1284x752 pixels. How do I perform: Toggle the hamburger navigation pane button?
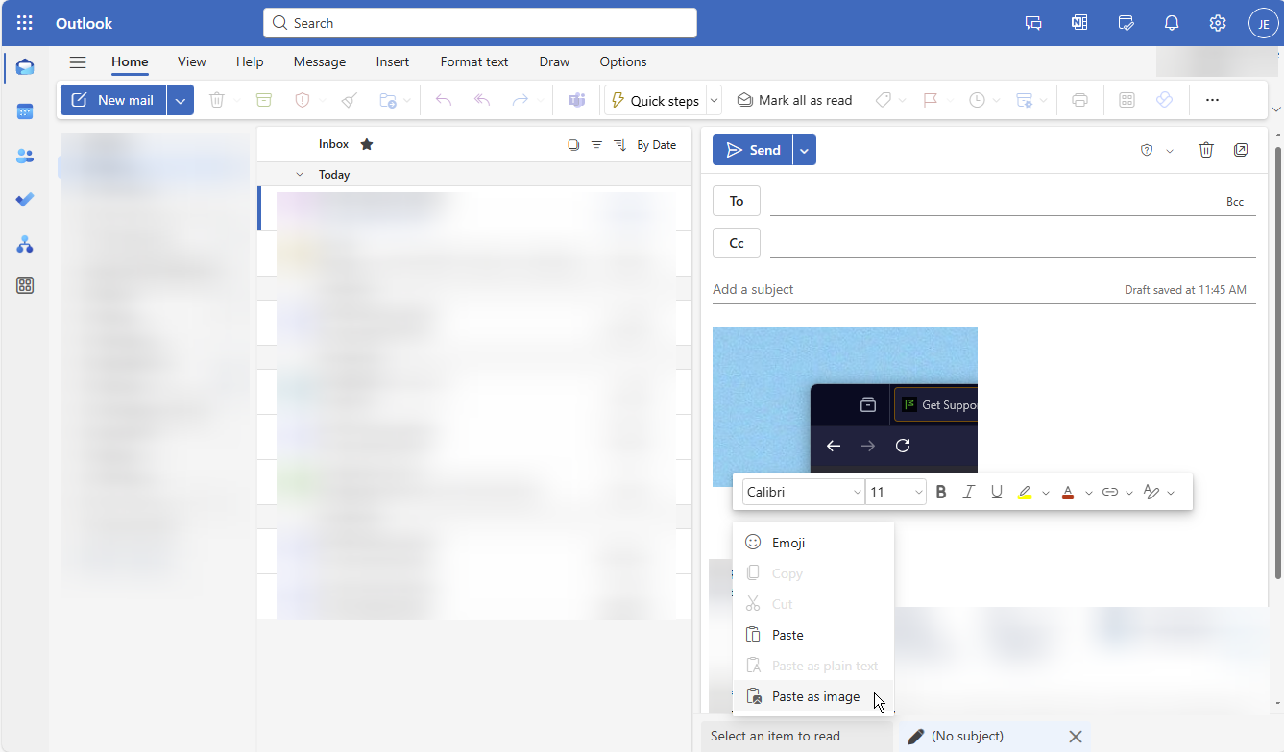[x=78, y=62]
